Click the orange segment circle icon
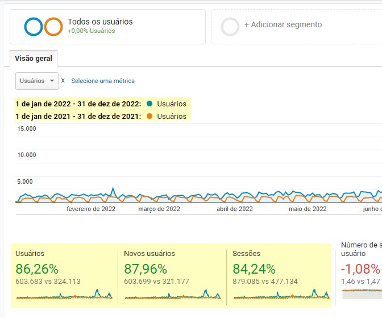The height and width of the screenshot is (318, 382). pos(53,27)
